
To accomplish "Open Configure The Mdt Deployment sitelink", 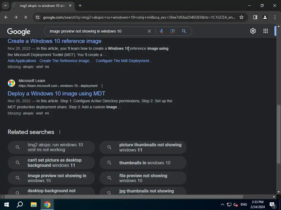I will tap(124, 61).
